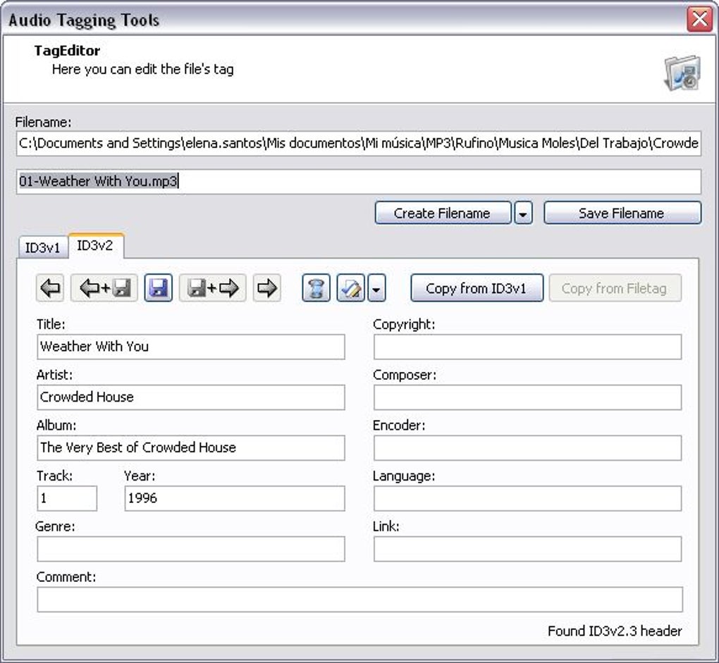
Task: Open the dropdown next to tag edit icon
Action: pos(376,287)
